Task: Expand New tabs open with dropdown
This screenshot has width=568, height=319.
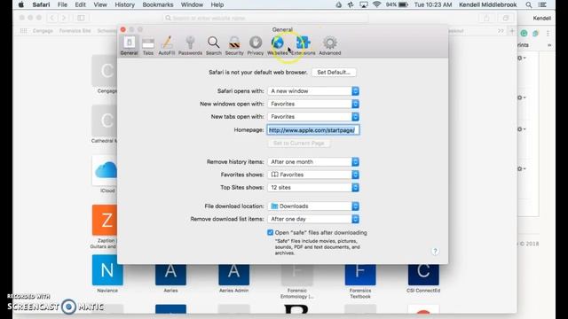Action: click(313, 117)
